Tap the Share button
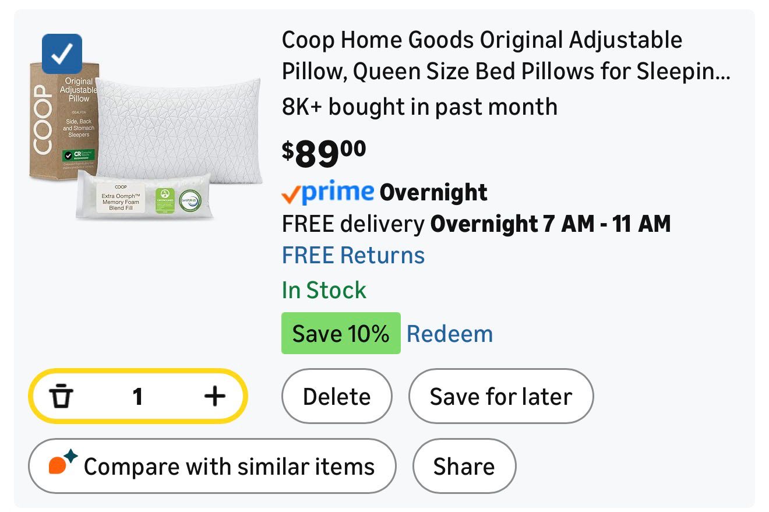The height and width of the screenshot is (512, 769). [x=464, y=467]
